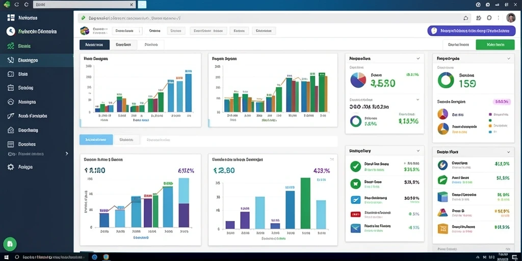Collapse the panel showing the 3,580 value
522x261 pixels.
click(x=418, y=58)
